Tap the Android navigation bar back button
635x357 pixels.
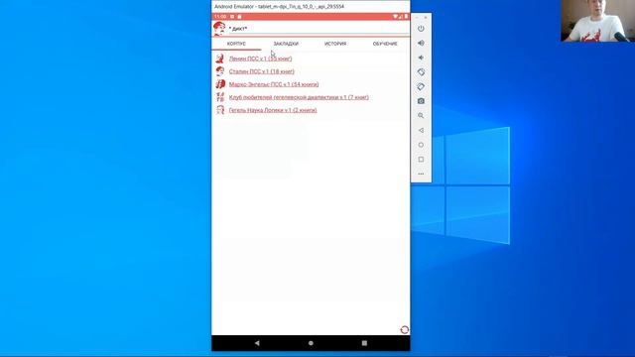(x=257, y=343)
